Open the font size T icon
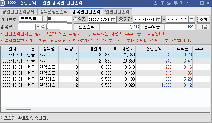This screenshot has height=123, width=212. coord(182,3)
